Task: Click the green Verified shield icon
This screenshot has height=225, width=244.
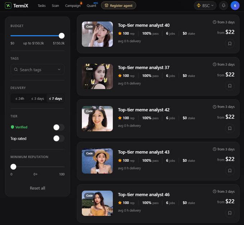Action: pos(13,127)
